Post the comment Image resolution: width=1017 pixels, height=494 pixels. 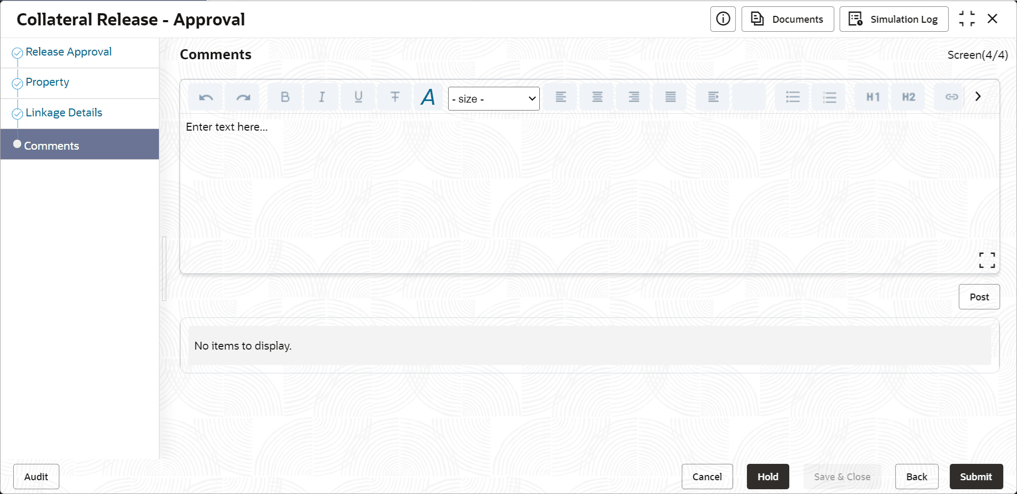pyautogui.click(x=979, y=297)
